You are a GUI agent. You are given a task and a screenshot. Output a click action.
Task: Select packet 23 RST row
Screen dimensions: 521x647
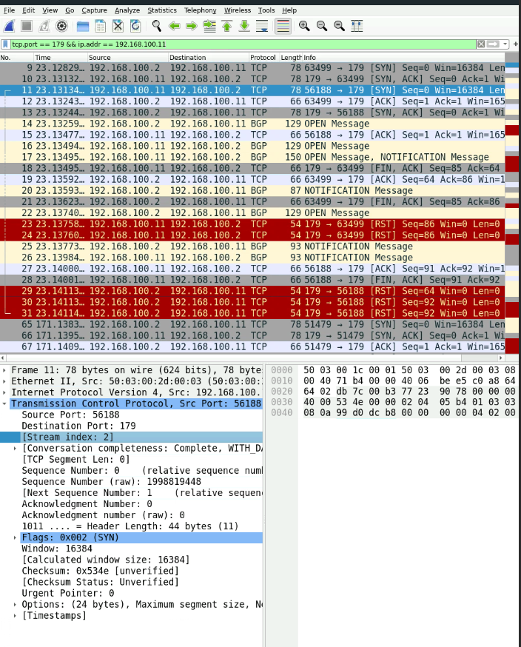pos(252,224)
